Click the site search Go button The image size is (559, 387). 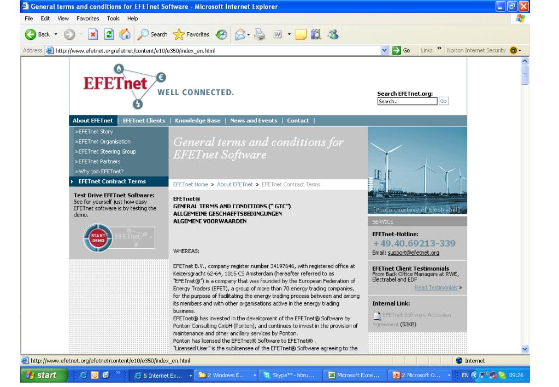[x=443, y=101]
